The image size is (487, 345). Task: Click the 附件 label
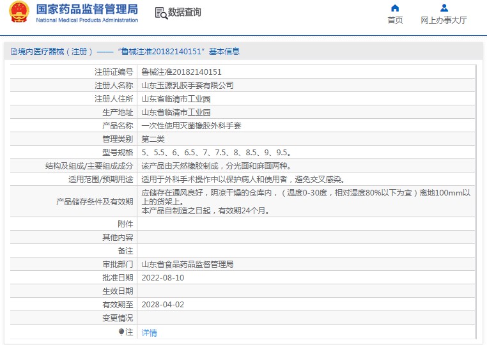point(125,224)
